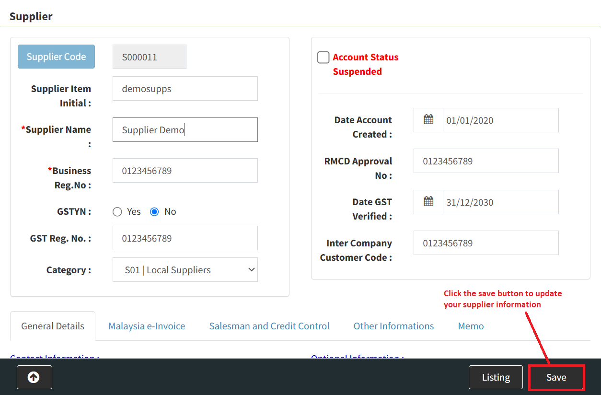601x395 pixels.
Task: Select the GSTYN No radio button
Action: pos(154,212)
